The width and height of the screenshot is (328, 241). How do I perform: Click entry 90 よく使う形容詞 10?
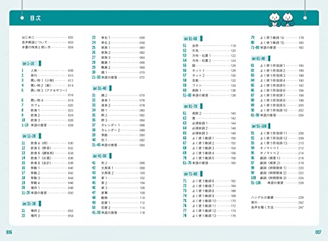tap(277, 110)
